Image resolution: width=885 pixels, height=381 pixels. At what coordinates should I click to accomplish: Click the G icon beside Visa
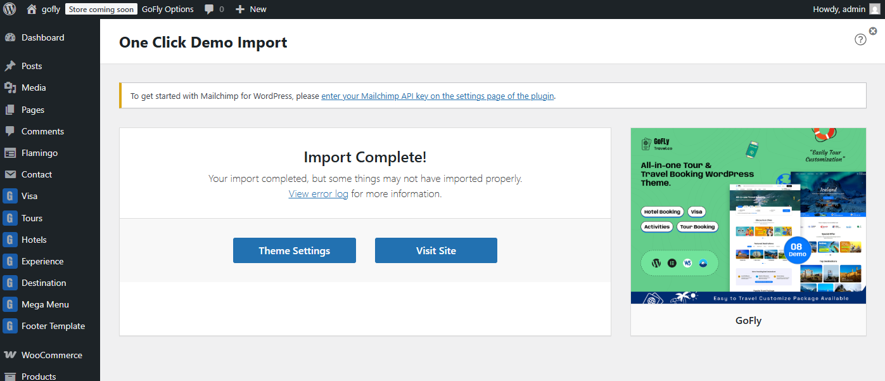[x=10, y=196]
